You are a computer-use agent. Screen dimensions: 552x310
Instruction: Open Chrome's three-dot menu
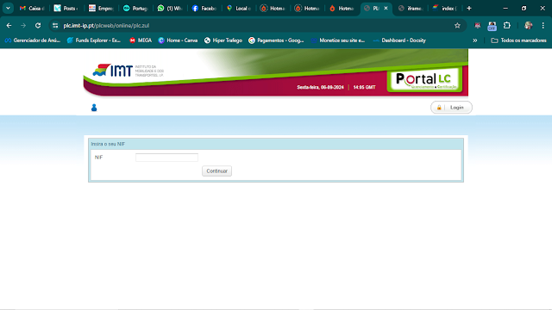543,25
